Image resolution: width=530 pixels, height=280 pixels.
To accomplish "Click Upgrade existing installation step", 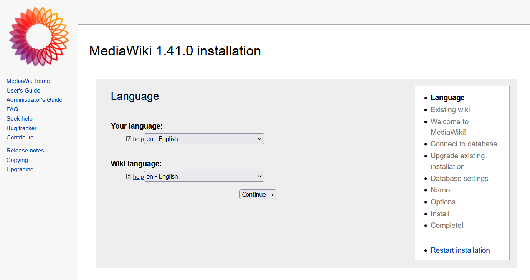I will [x=457, y=161].
